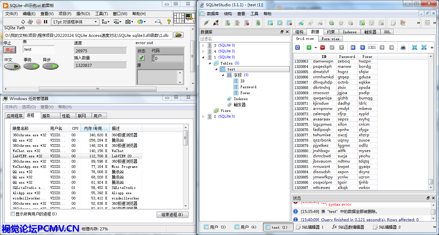
Task: Open LabVIEW context help question mark
Action: click(169, 22)
